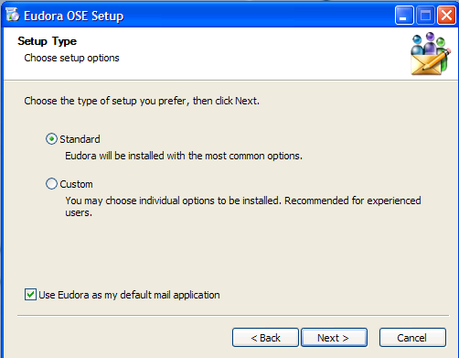The height and width of the screenshot is (358, 459).
Task: Click the "Choose setup options" subtitle
Action: click(x=71, y=58)
